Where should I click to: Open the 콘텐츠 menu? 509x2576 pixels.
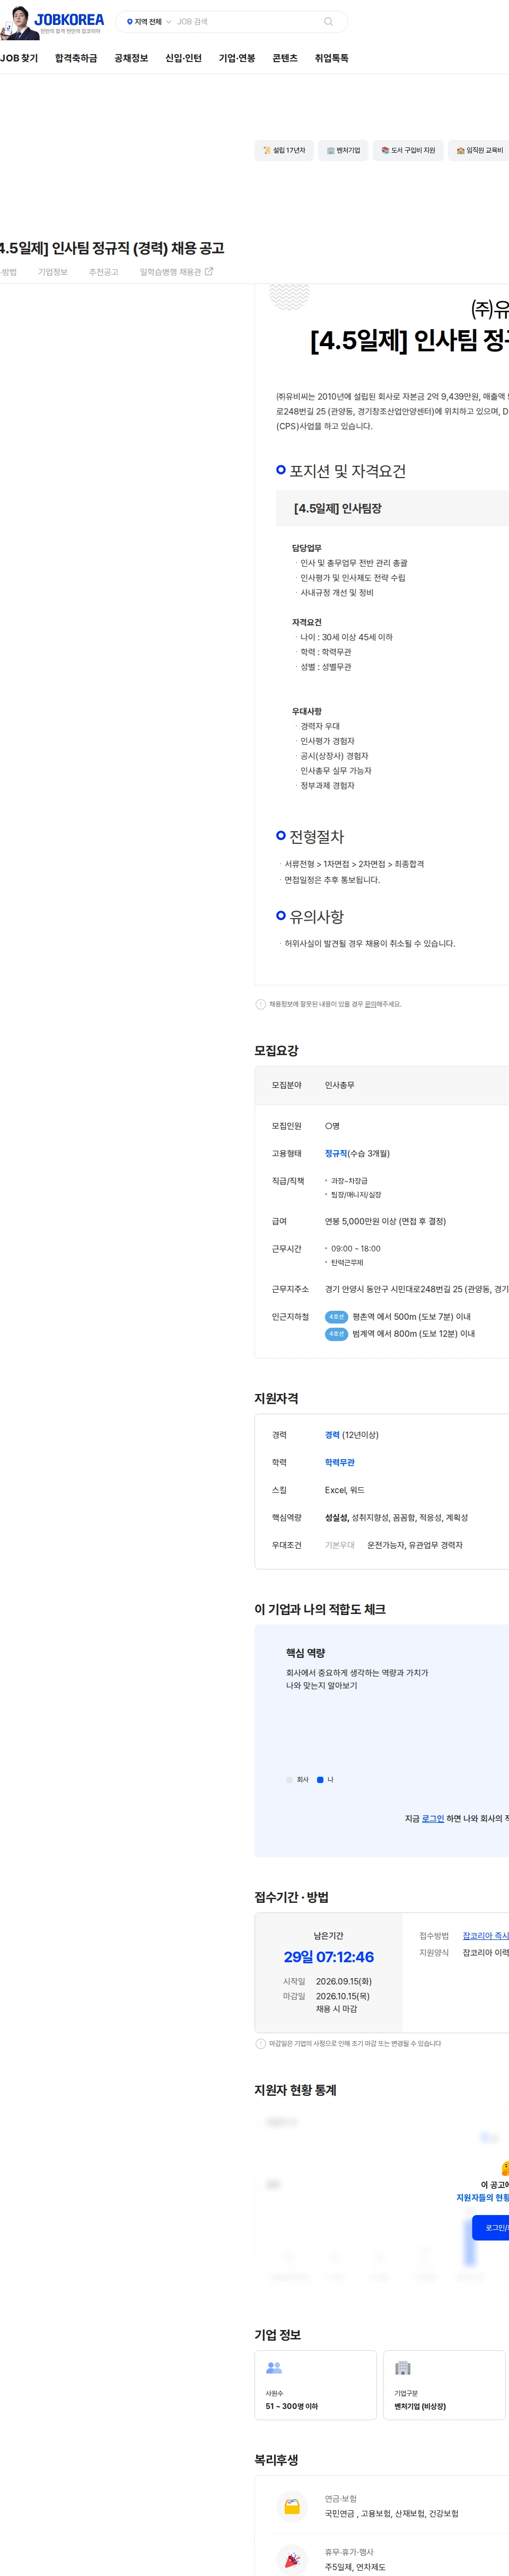[285, 58]
